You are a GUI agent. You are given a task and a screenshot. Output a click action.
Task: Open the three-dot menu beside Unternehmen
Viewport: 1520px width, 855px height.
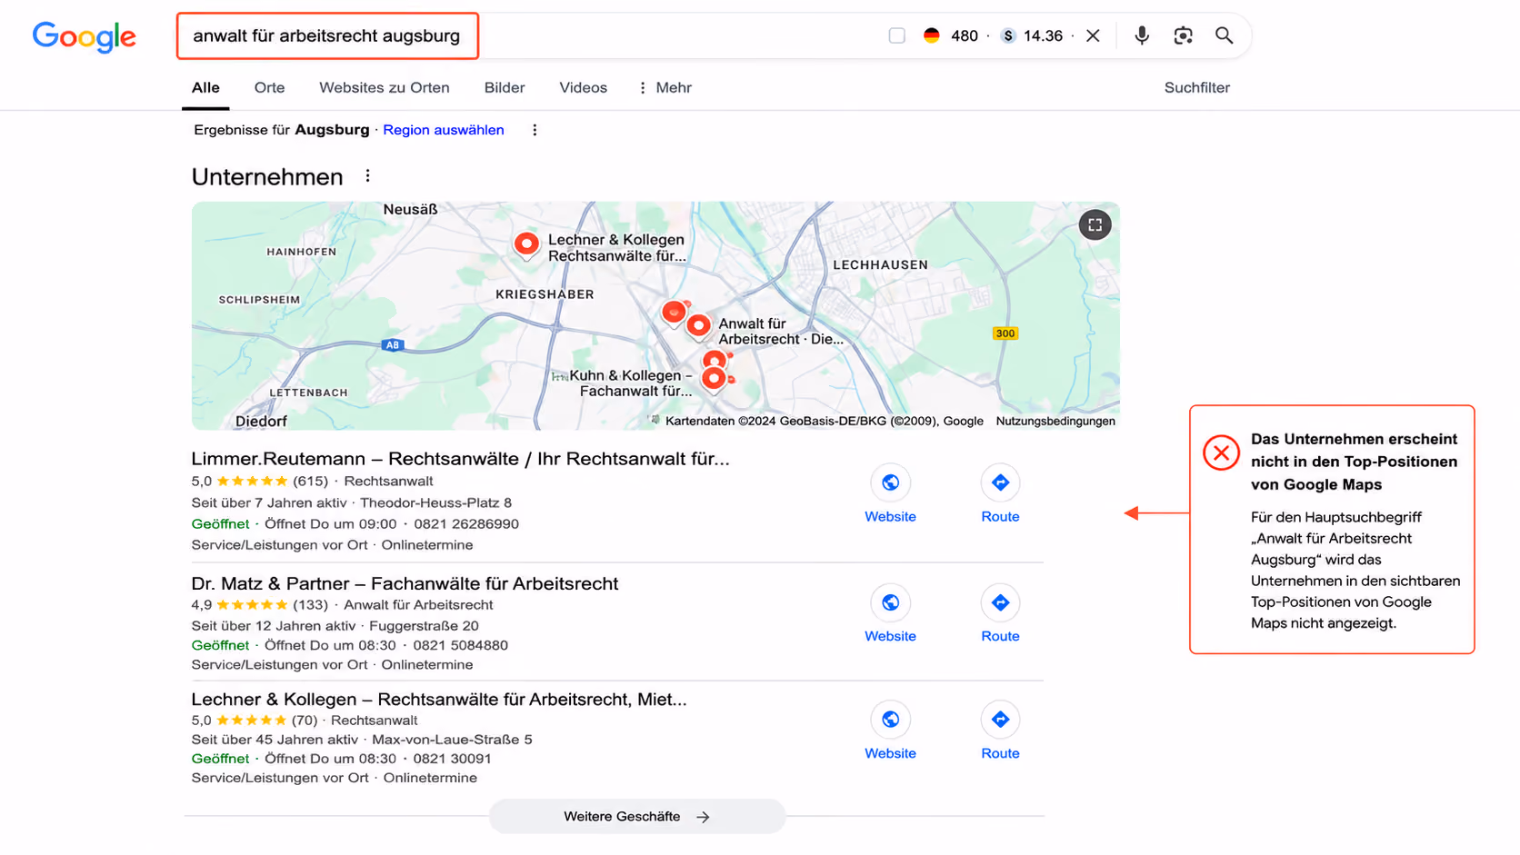pyautogui.click(x=367, y=176)
